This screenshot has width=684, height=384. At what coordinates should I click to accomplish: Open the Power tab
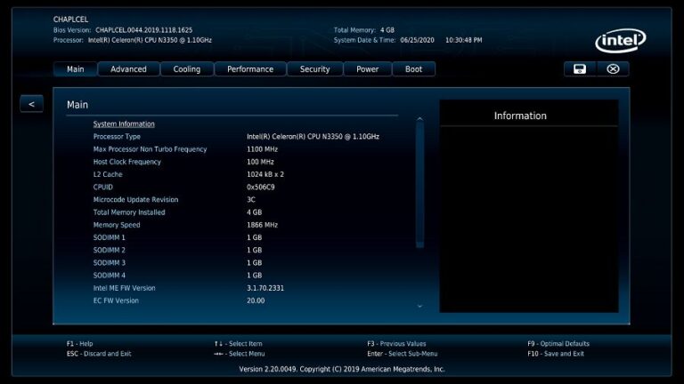tap(367, 69)
